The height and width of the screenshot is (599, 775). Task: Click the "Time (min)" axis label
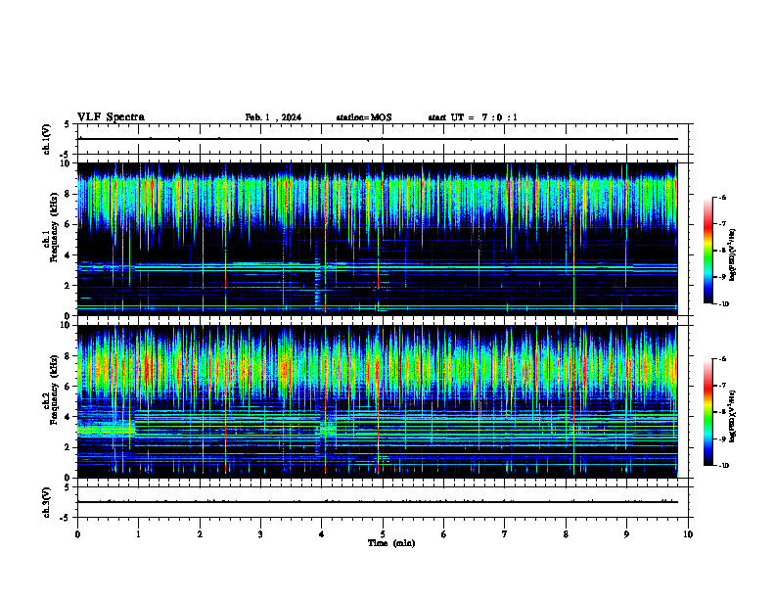[391, 543]
